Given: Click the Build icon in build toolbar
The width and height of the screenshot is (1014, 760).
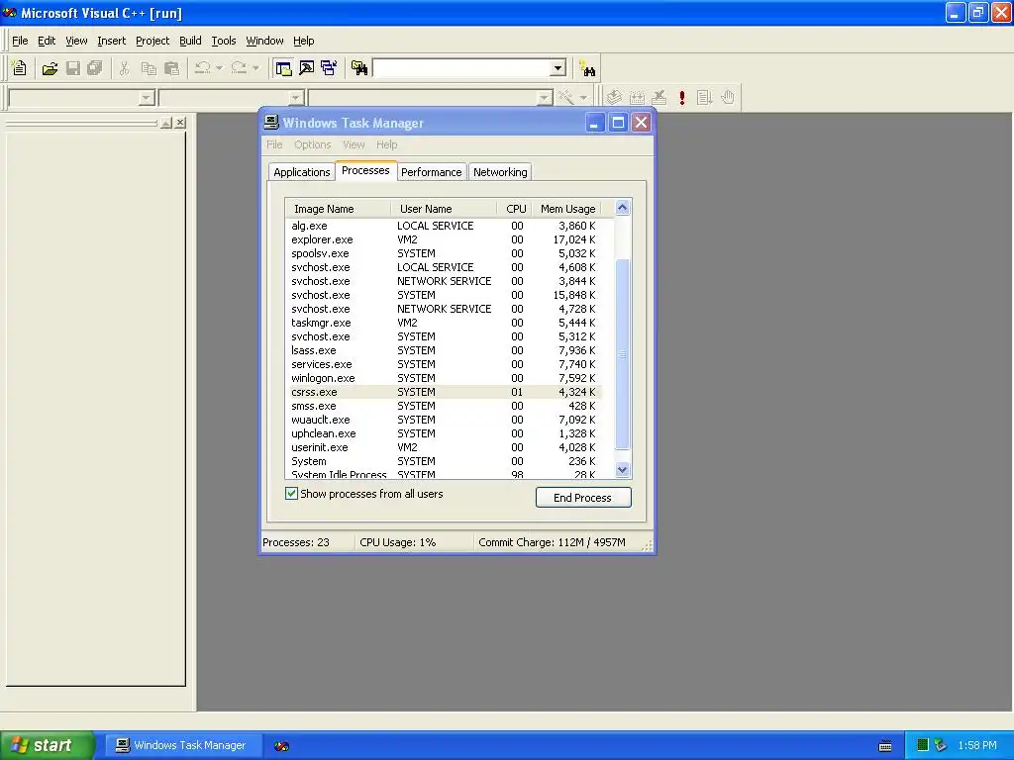Looking at the screenshot, I should 637,98.
